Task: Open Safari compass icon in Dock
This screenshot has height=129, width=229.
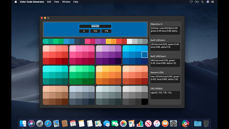Action: (48, 123)
